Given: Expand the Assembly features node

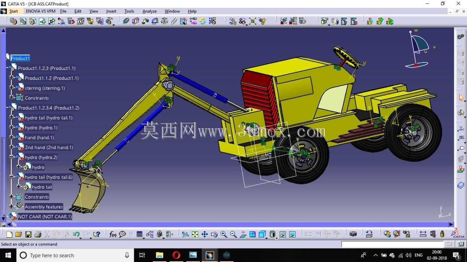Looking at the screenshot, I should (12, 206).
